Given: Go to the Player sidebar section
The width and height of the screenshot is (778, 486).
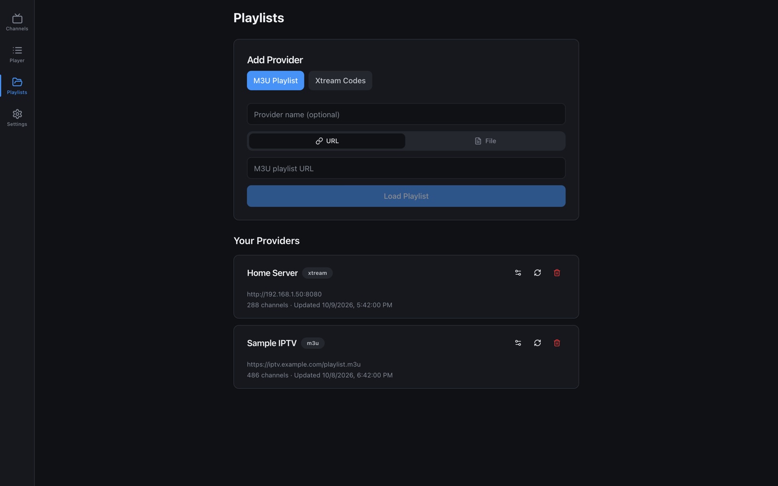Looking at the screenshot, I should pyautogui.click(x=17, y=54).
